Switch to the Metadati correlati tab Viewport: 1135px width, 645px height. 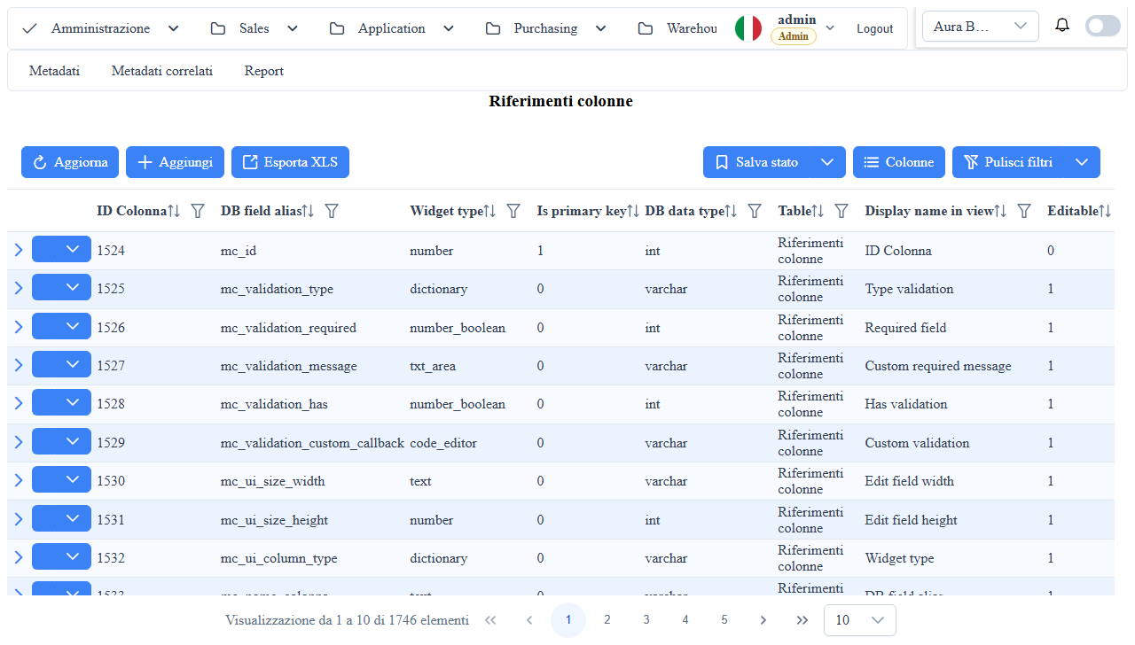coord(162,71)
